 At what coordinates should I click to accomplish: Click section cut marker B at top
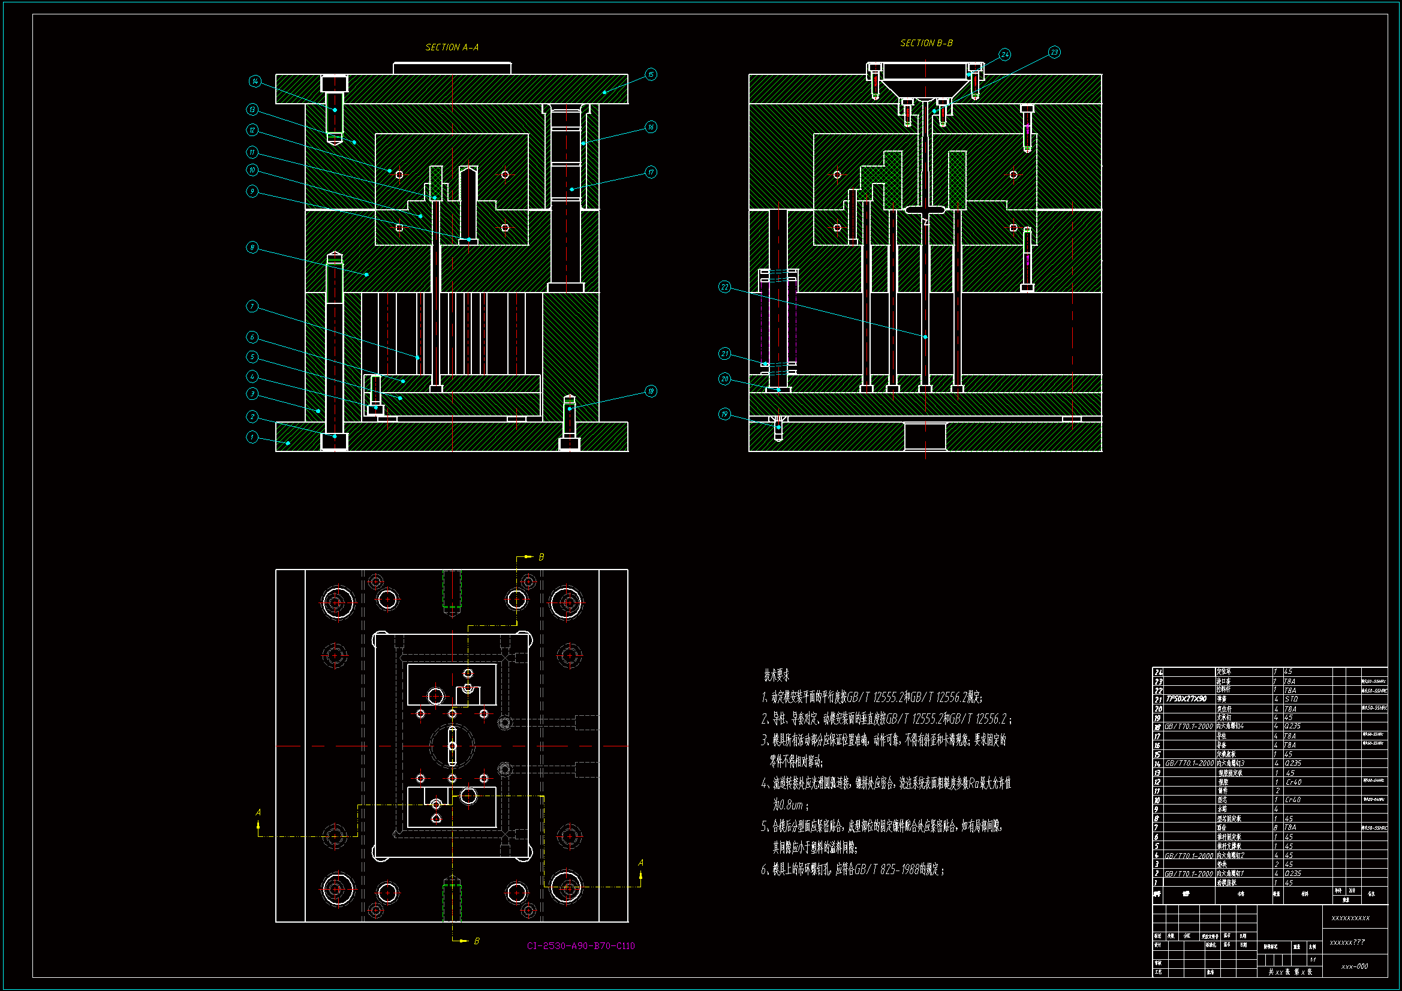tap(541, 557)
